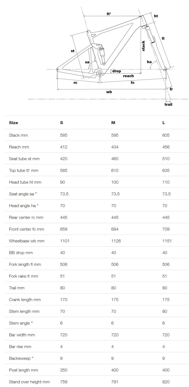The height and width of the screenshot is (387, 189).
Task: Click the "reach" label in the diagram
Action: click(128, 76)
